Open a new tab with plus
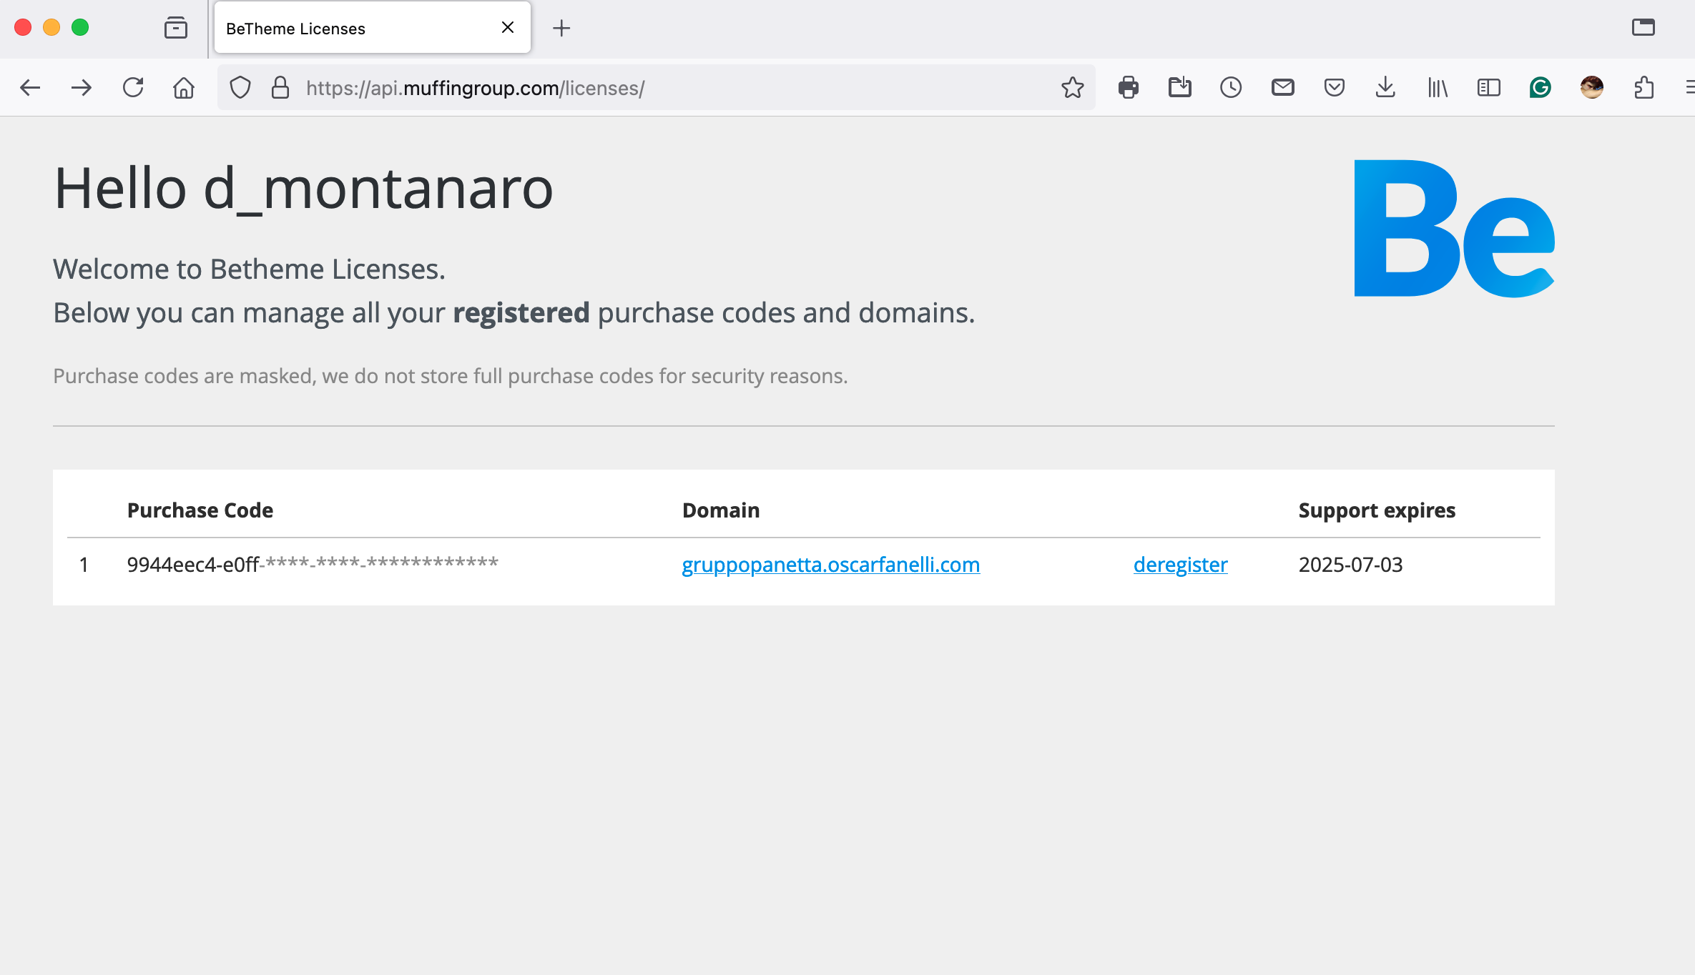This screenshot has height=975, width=1695. click(x=562, y=28)
